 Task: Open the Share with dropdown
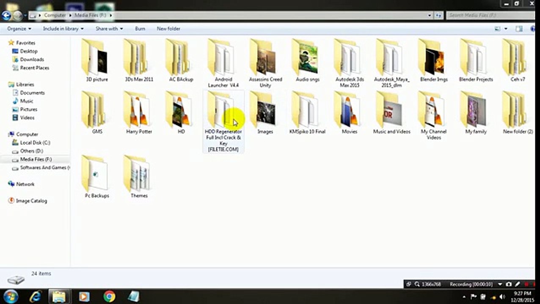pos(109,29)
